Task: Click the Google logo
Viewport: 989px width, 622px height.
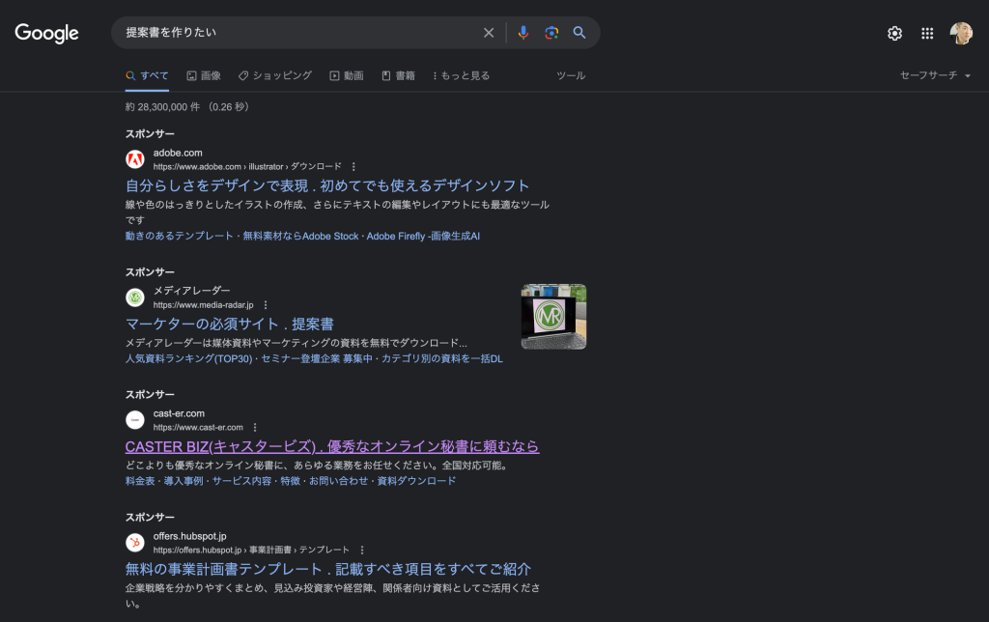Action: (46, 33)
